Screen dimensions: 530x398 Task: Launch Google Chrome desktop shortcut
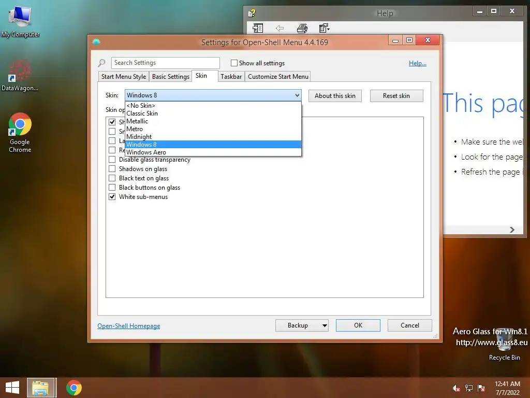20,132
